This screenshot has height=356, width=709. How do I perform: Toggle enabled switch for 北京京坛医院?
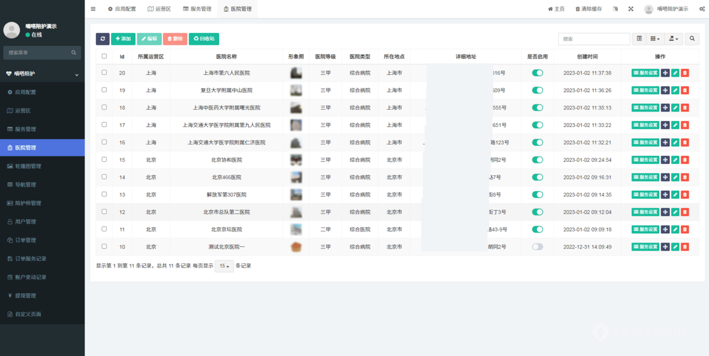pos(537,229)
